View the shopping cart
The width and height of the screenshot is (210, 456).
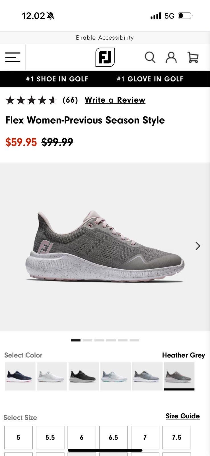pyautogui.click(x=193, y=57)
